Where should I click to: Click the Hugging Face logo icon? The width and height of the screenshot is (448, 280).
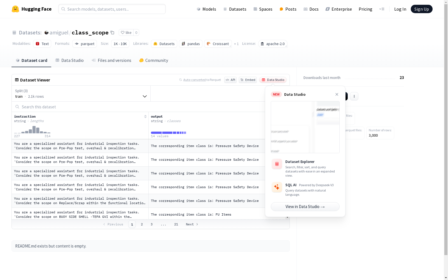[x=15, y=9]
